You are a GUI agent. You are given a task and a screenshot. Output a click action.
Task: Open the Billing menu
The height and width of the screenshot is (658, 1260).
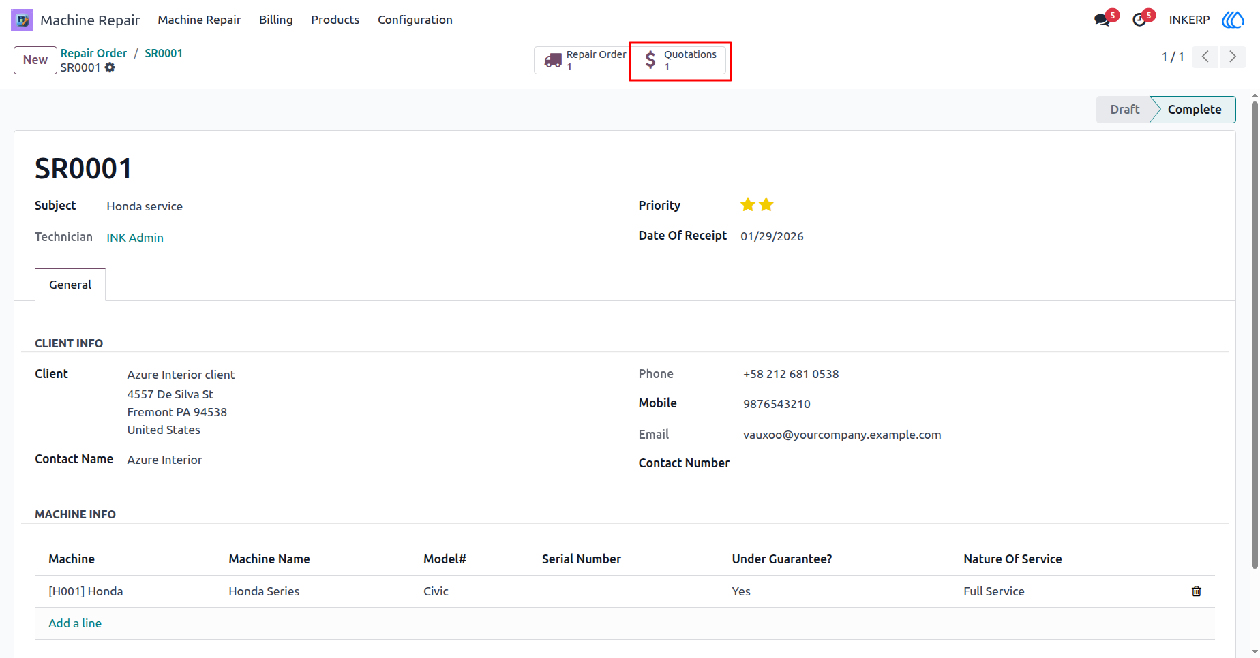pos(276,20)
